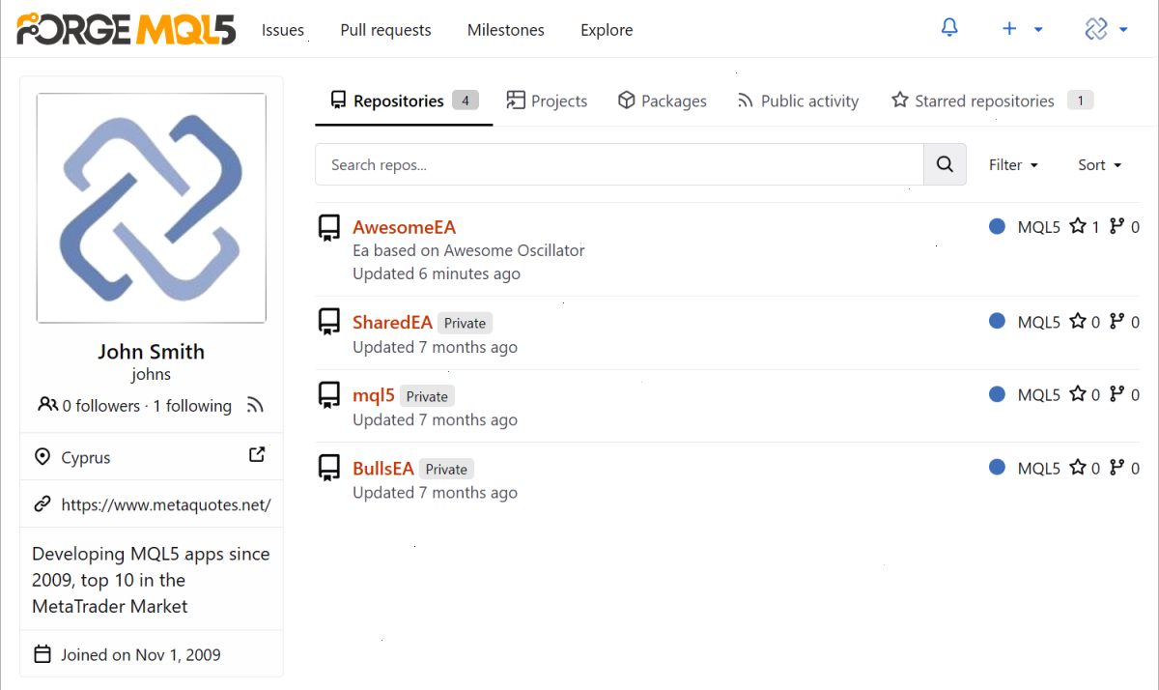View the 0 followers list

100,406
